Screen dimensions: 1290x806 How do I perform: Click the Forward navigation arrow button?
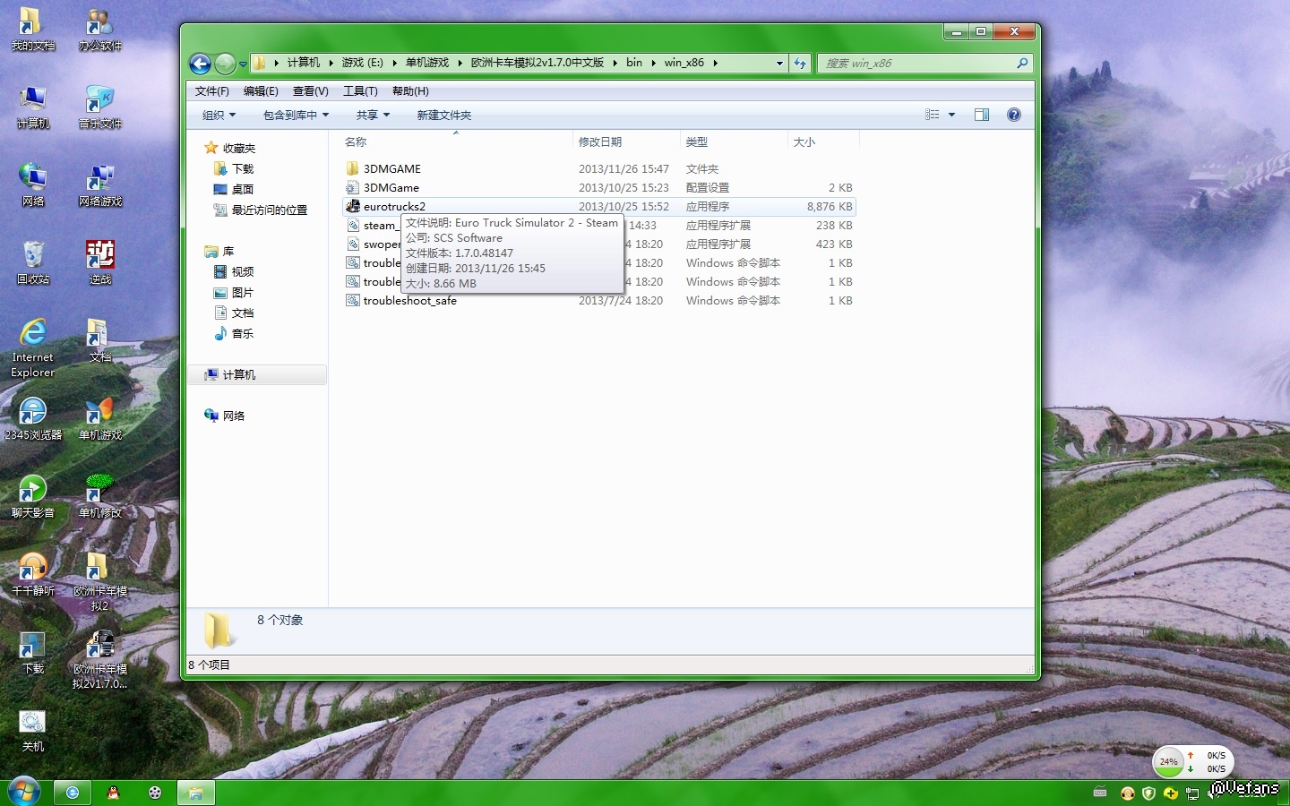click(225, 64)
